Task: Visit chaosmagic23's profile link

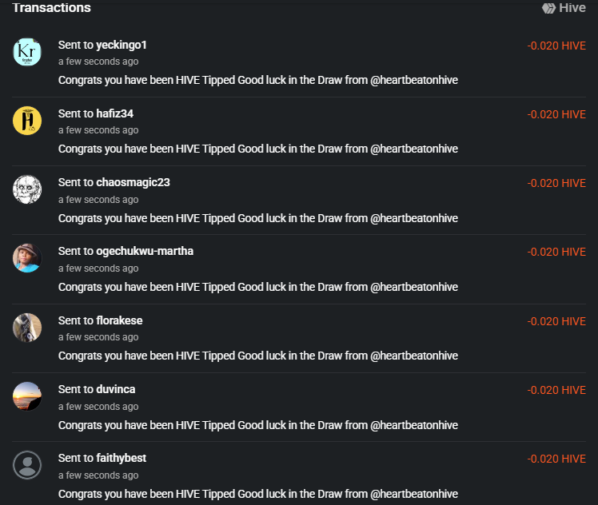Action: [133, 182]
